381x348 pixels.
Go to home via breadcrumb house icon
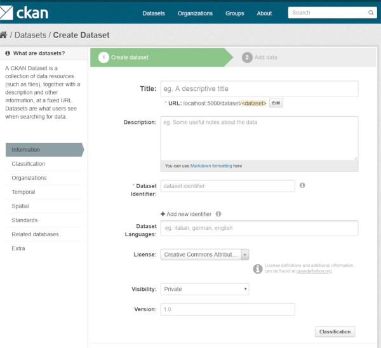point(3,35)
